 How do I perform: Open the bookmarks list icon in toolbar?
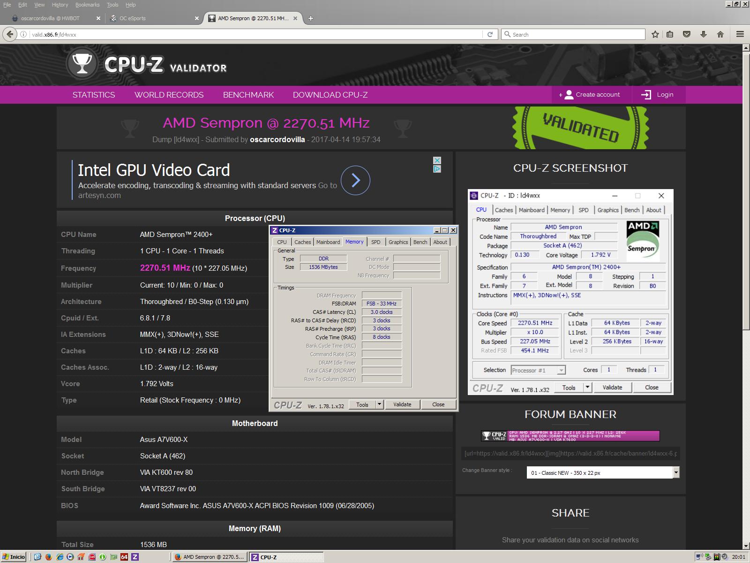tap(670, 34)
